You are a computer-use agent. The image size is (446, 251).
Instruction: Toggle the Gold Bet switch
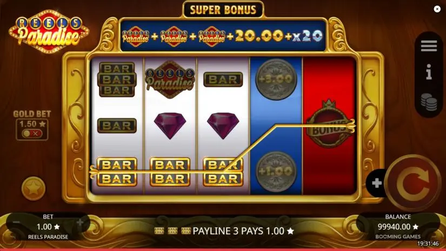coord(32,134)
